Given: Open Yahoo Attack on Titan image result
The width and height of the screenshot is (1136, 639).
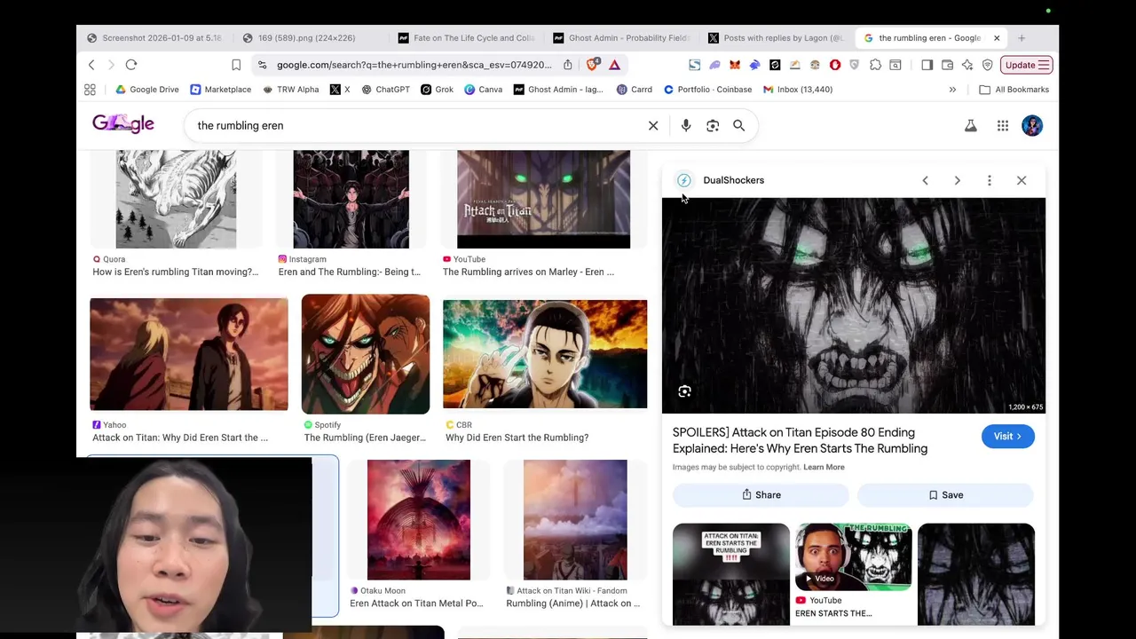Looking at the screenshot, I should (x=189, y=354).
